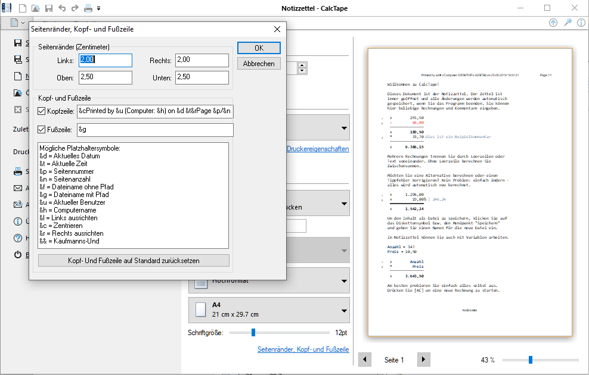Click the new document icon in title bar

(23, 8)
